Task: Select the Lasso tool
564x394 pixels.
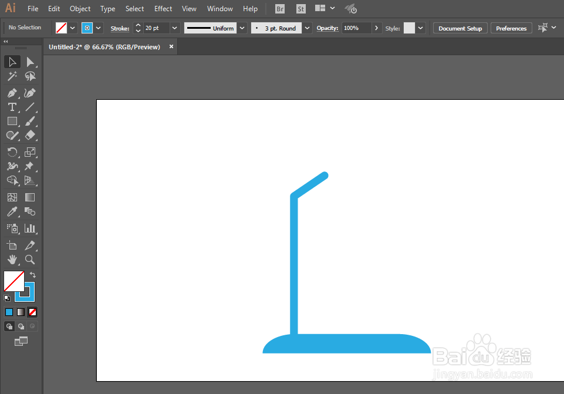Action: pos(30,76)
